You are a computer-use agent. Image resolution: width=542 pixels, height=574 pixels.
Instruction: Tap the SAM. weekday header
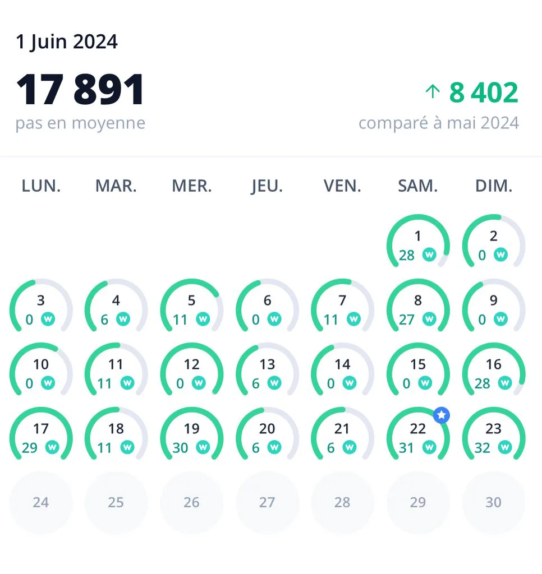tap(418, 186)
